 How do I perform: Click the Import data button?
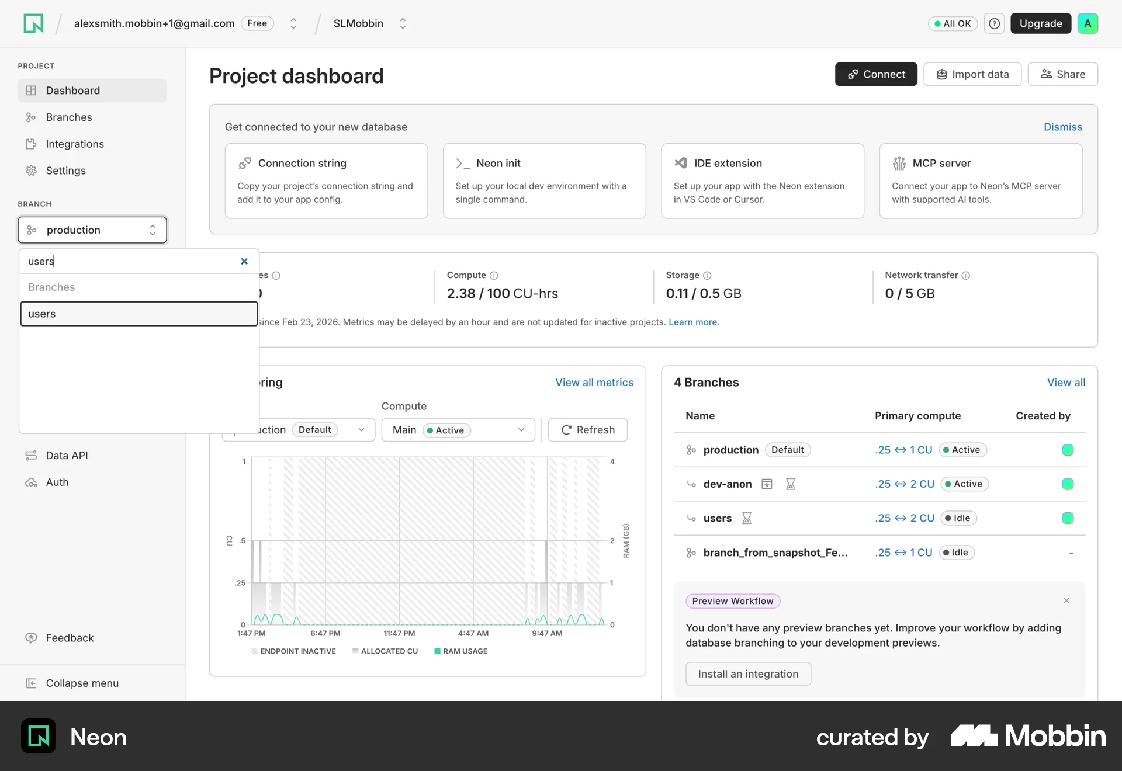[972, 74]
